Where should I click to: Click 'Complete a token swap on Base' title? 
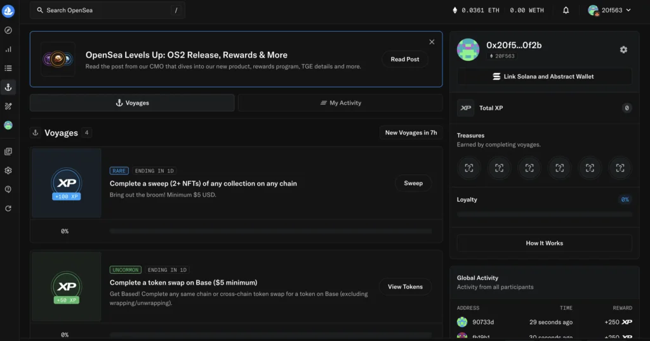[183, 283]
